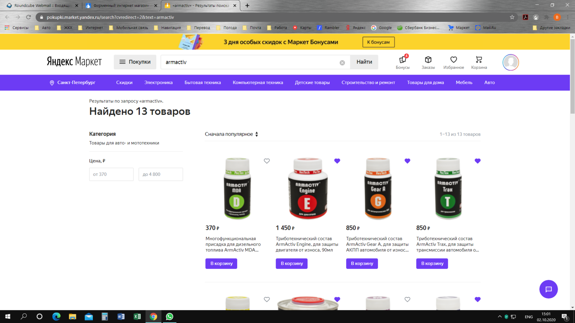Open the Скидки category
This screenshot has width=575, height=323.
point(124,83)
